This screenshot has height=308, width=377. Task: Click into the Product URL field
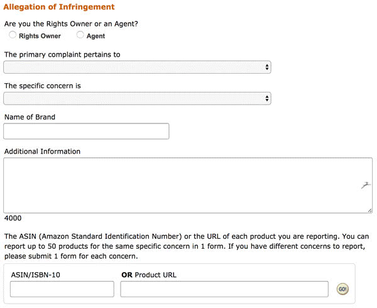[x=224, y=289]
